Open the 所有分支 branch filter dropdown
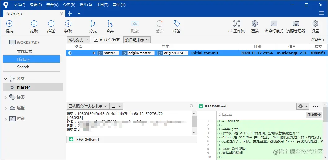 tap(78, 40)
